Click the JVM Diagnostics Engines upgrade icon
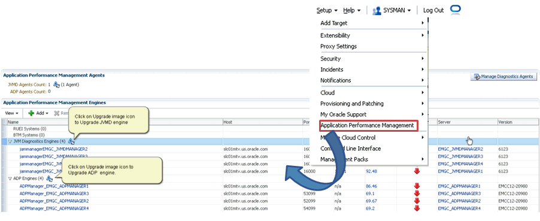Viewport: 540px width, 221px height. [71, 141]
